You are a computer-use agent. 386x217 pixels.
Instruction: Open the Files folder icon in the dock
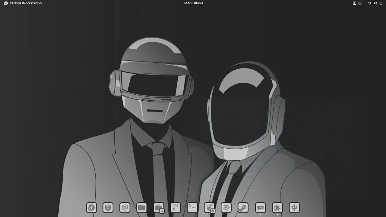(x=142, y=208)
